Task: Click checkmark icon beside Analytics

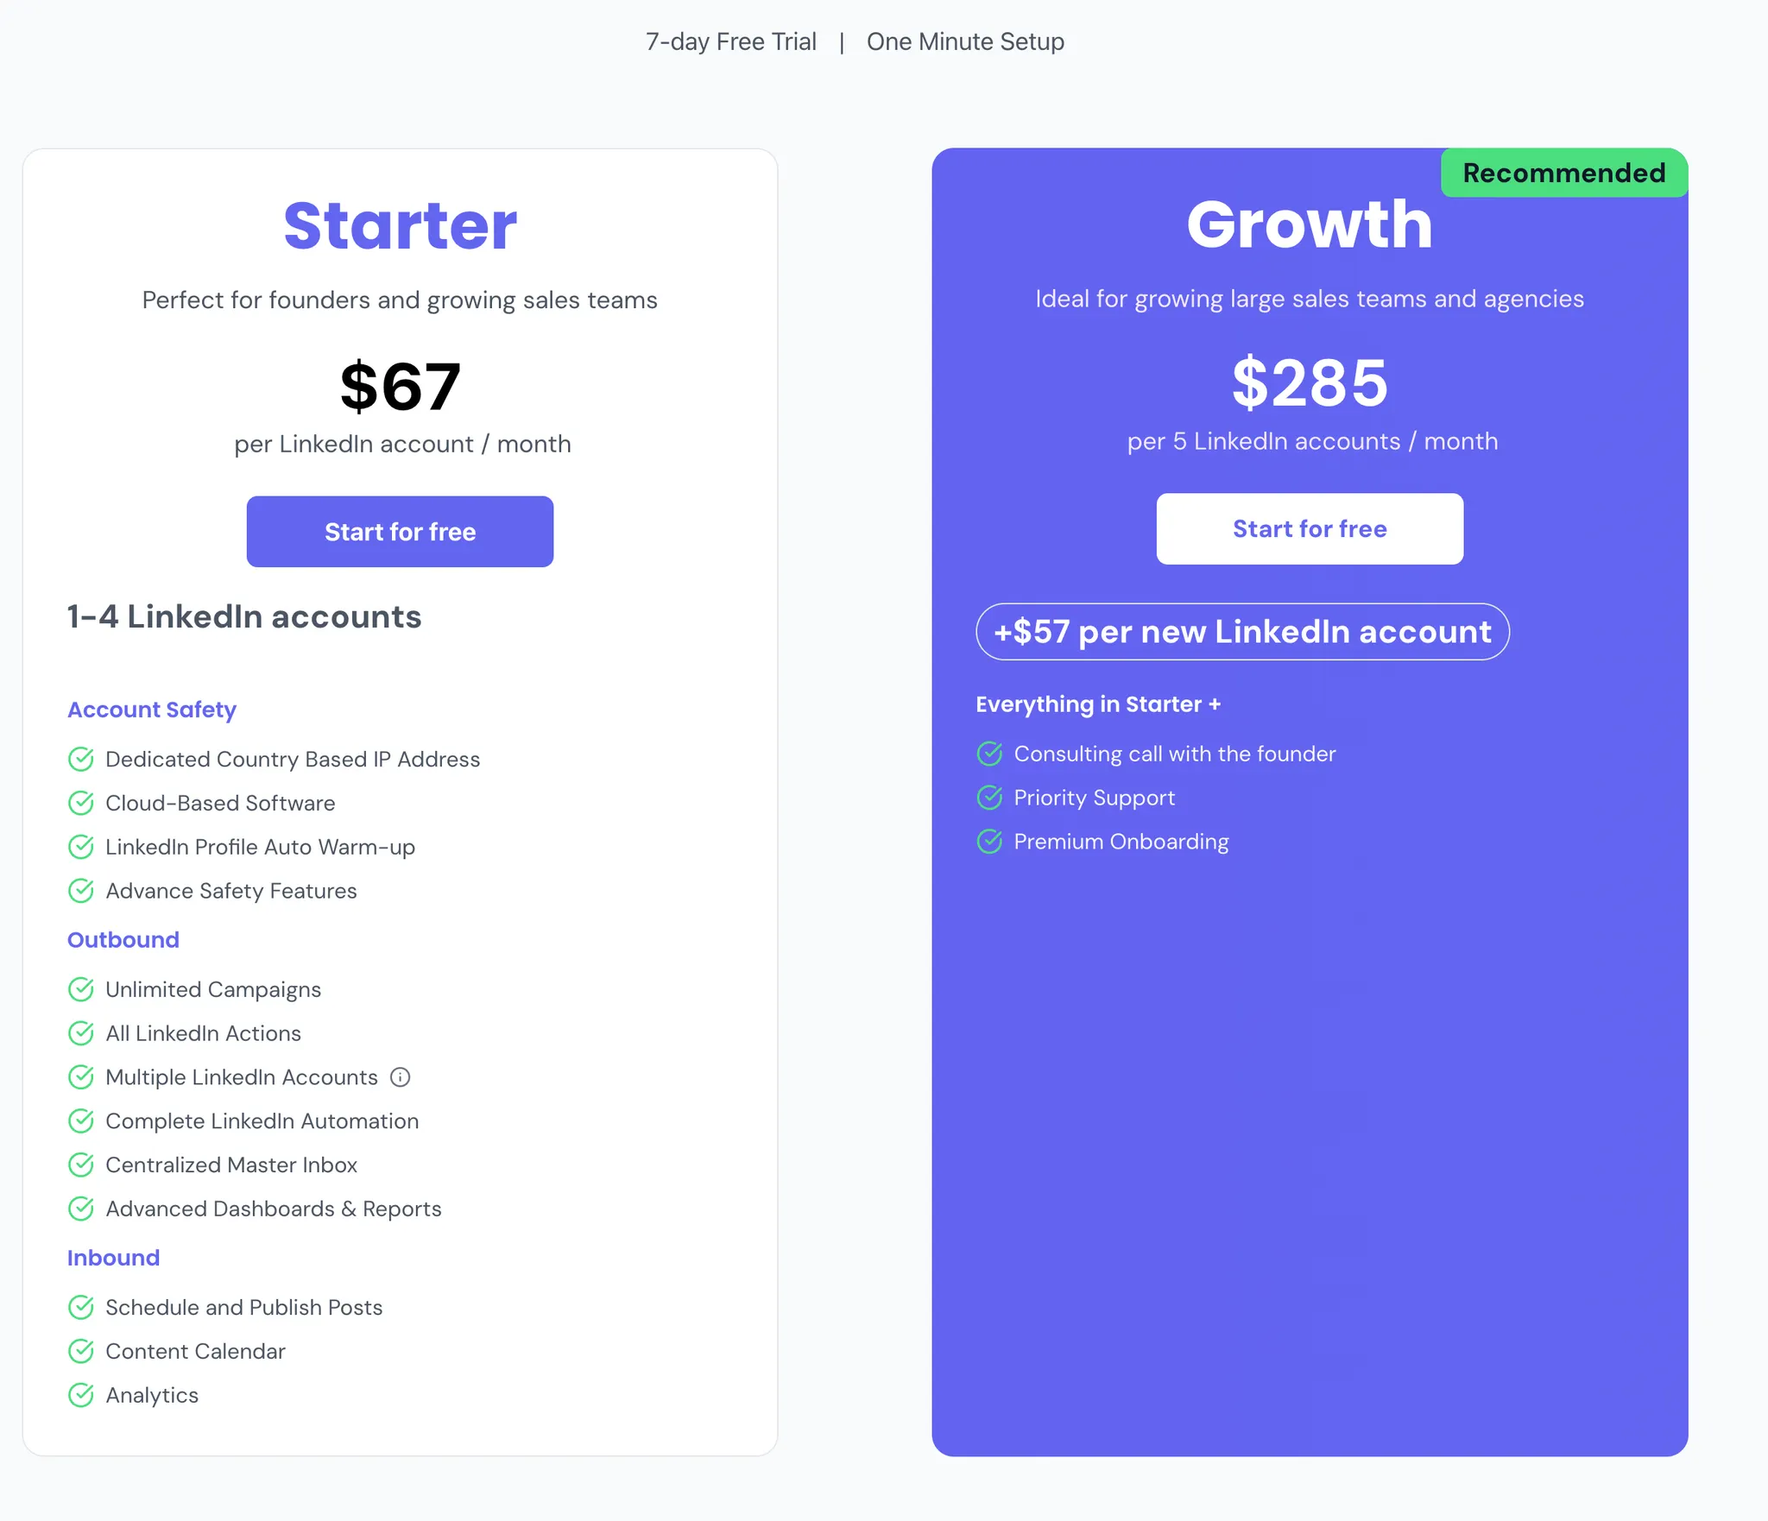Action: click(81, 1396)
